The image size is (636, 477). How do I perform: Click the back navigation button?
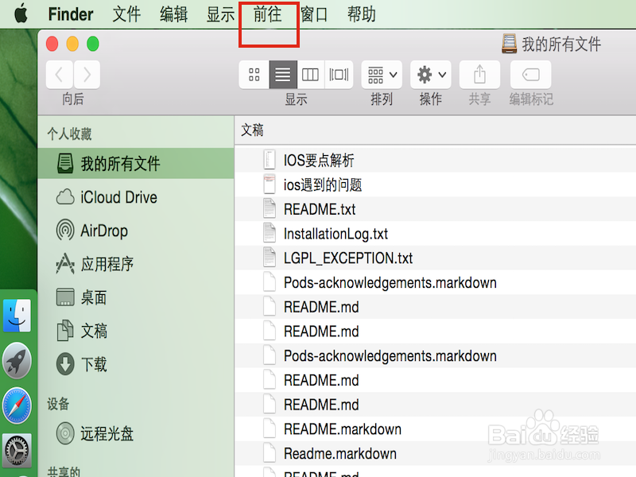pos(60,74)
